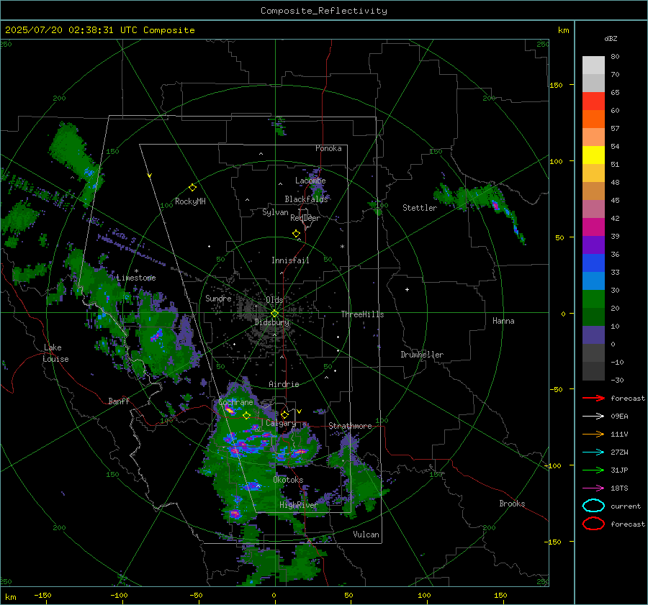Click the green 31JP arrow icon
This screenshot has height=605, width=648.
coord(593,470)
